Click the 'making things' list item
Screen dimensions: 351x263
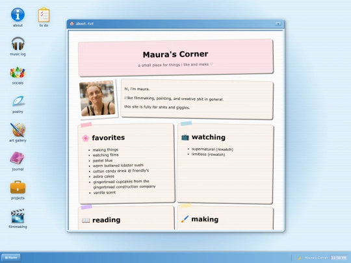105,149
